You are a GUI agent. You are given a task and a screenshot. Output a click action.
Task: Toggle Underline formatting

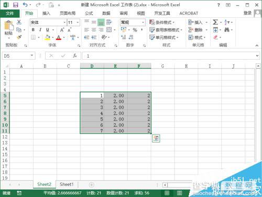[48, 30]
